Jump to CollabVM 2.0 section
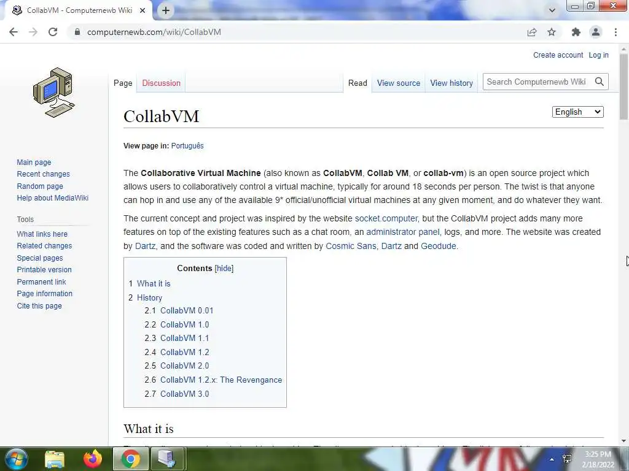Image resolution: width=629 pixels, height=471 pixels. [184, 366]
